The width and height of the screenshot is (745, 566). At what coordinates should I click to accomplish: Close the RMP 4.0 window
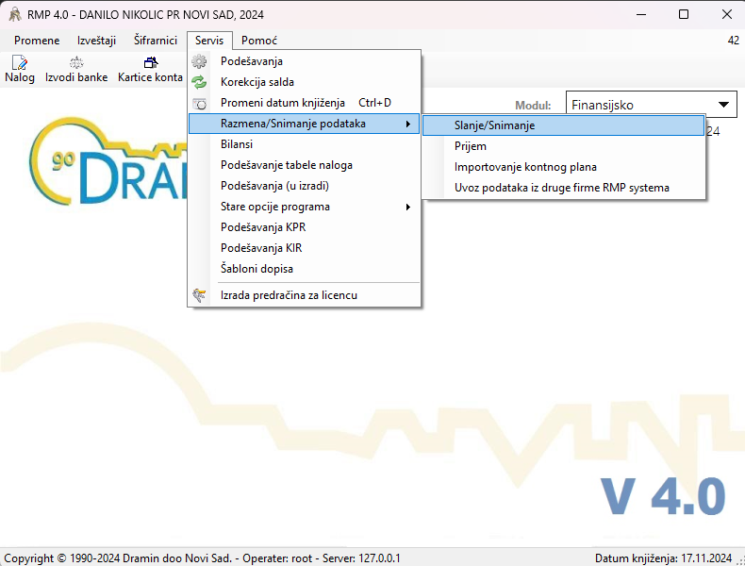pos(726,15)
